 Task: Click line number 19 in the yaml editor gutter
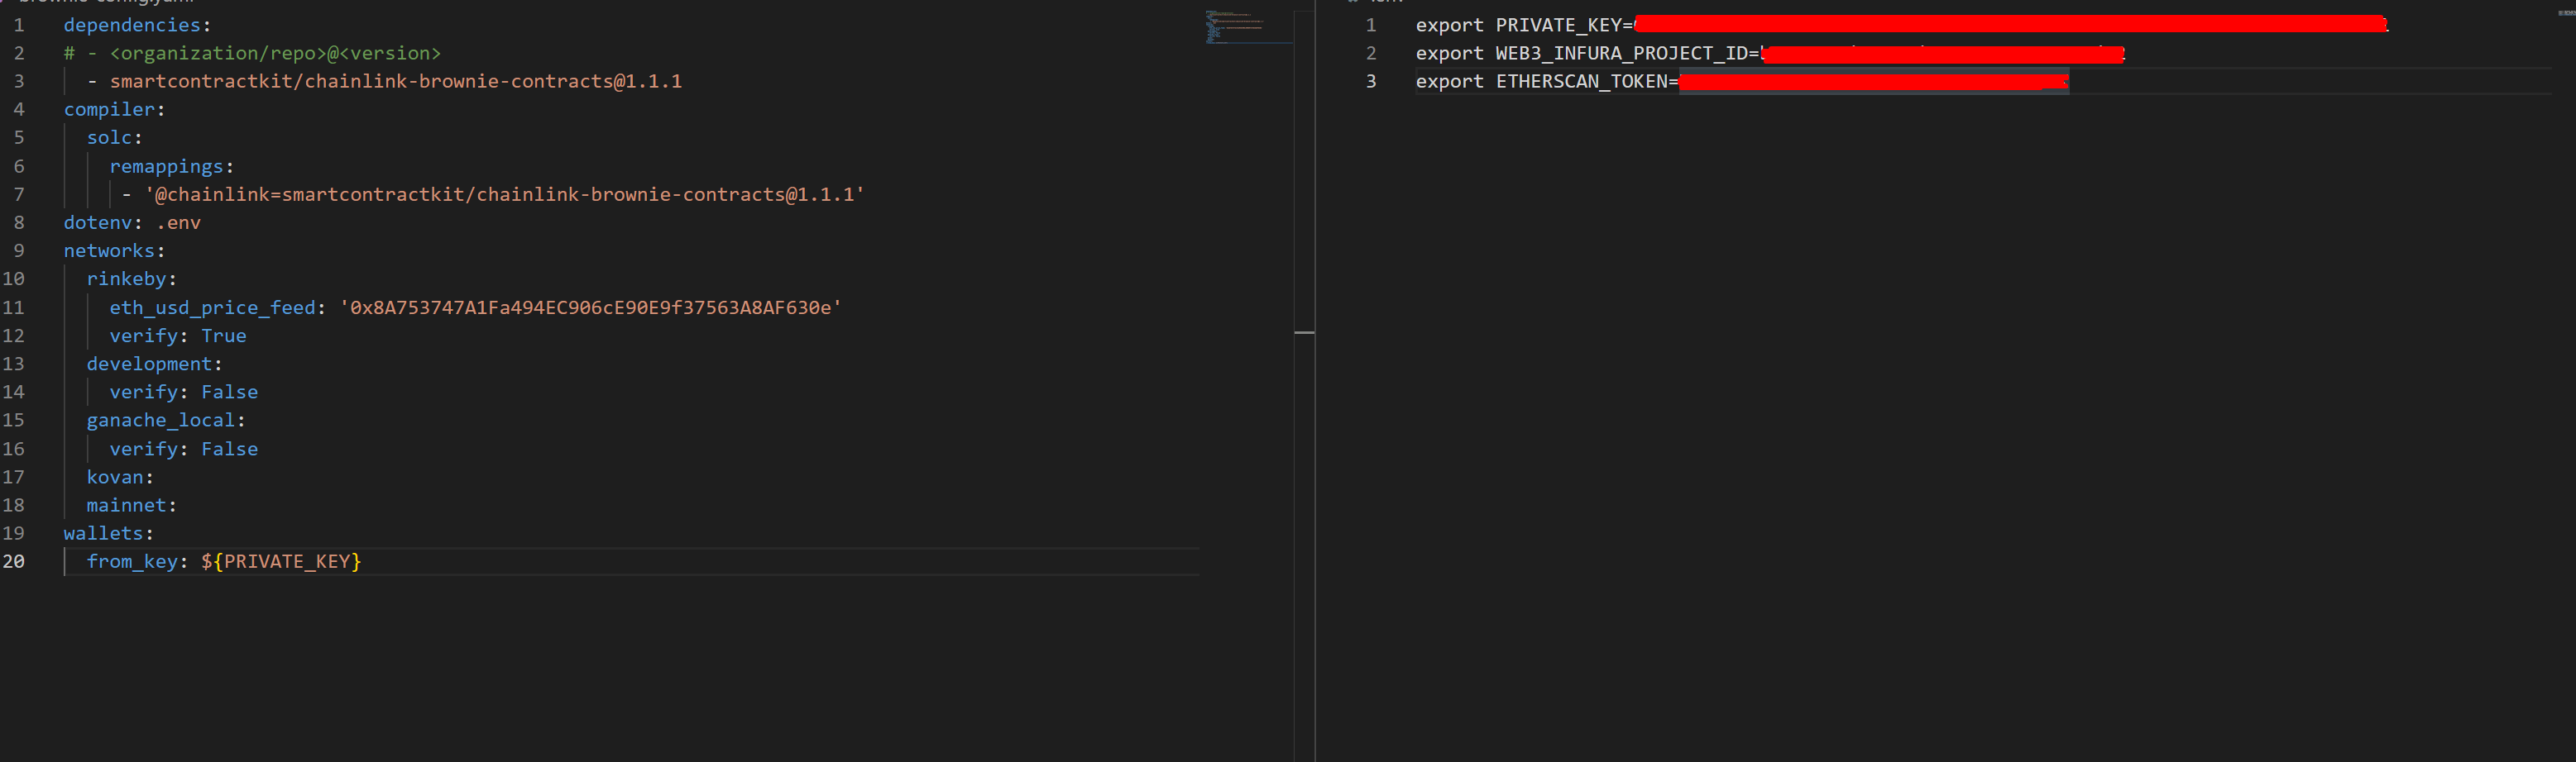[13, 533]
